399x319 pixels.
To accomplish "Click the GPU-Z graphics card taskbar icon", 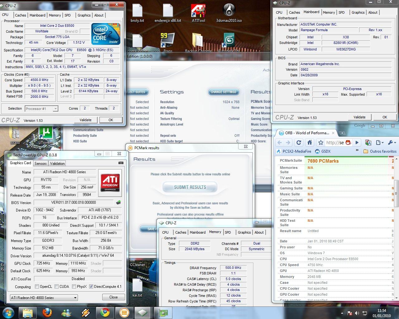I will (x=163, y=312).
